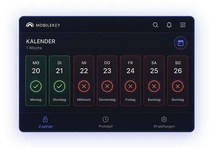
Task: Toggle Monday's green check status
Action: (36, 86)
